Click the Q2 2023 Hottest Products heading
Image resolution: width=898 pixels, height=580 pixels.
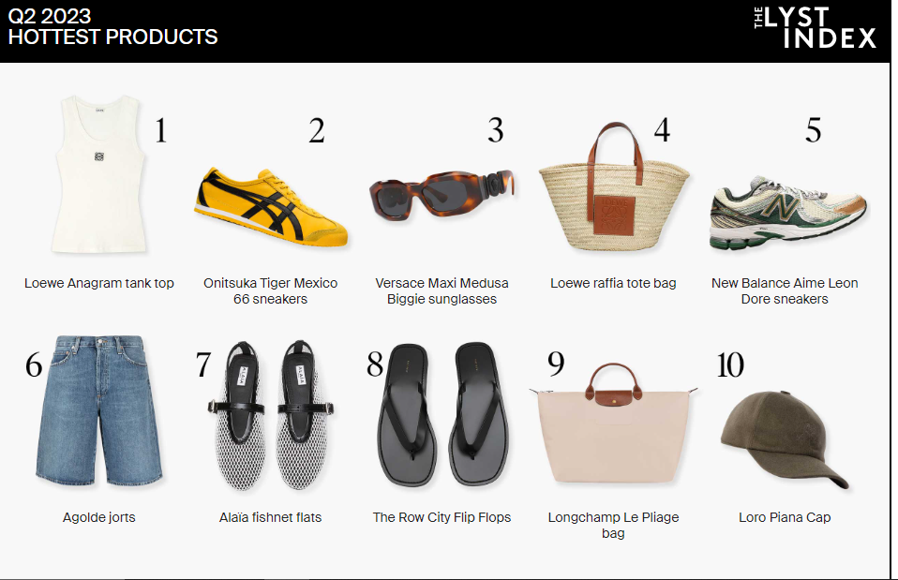coord(112,26)
